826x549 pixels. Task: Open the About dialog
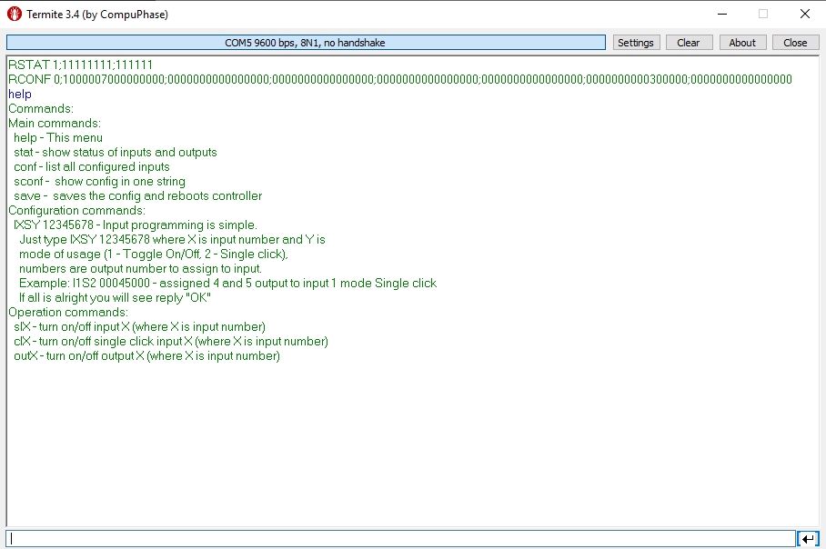tap(742, 42)
